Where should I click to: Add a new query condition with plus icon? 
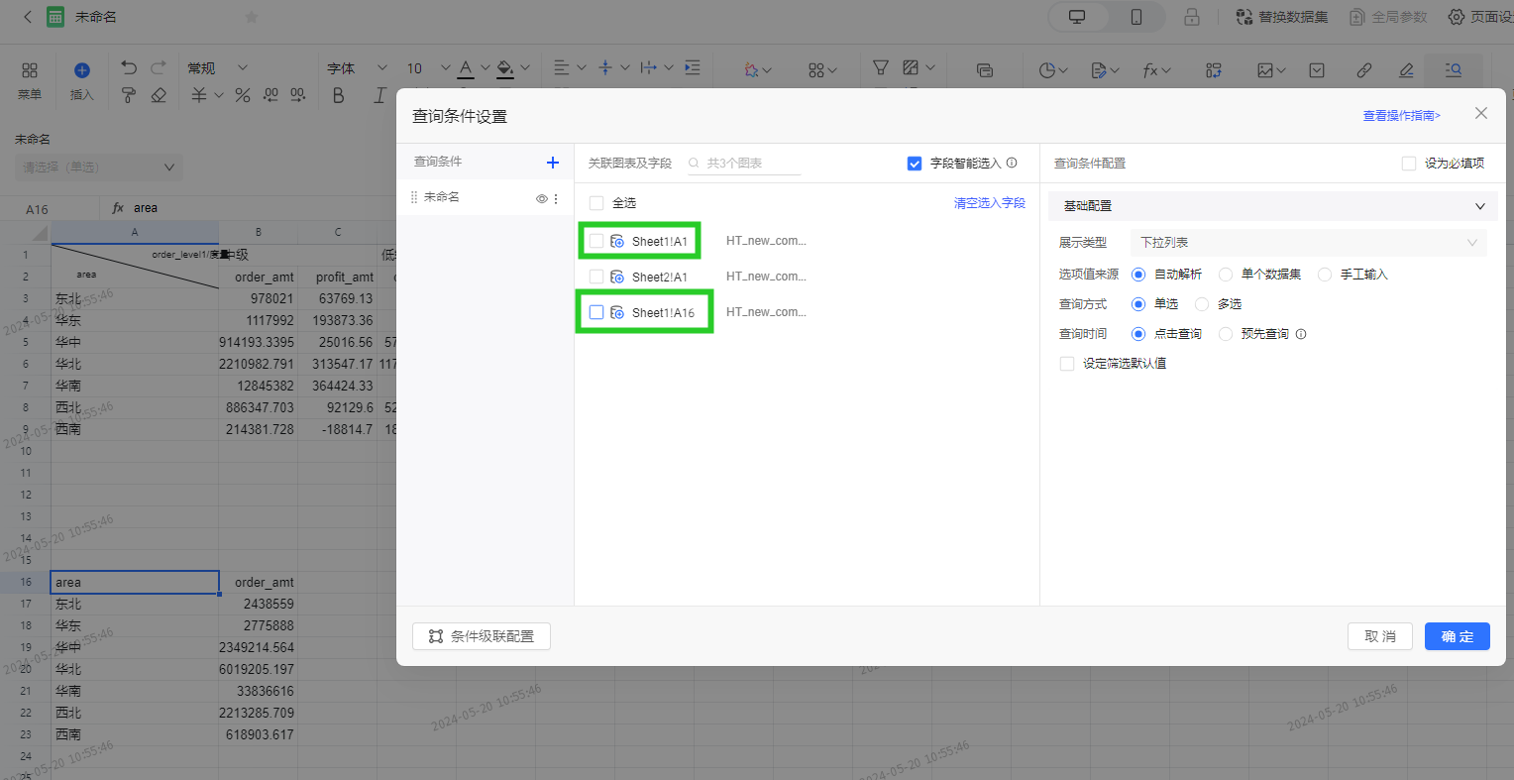point(553,163)
